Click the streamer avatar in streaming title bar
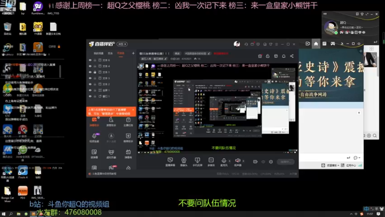385x217 pixels. [x=237, y=44]
